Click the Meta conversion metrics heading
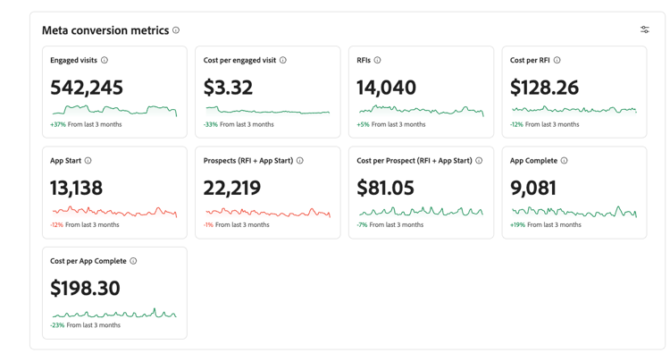This screenshot has height=353, width=670. click(x=105, y=30)
